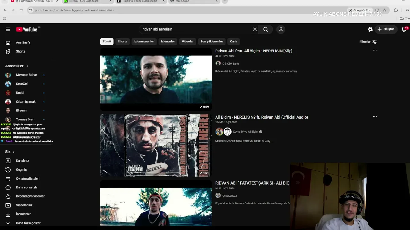Select the Tümü filter chip
The image size is (410, 230).
point(107,42)
